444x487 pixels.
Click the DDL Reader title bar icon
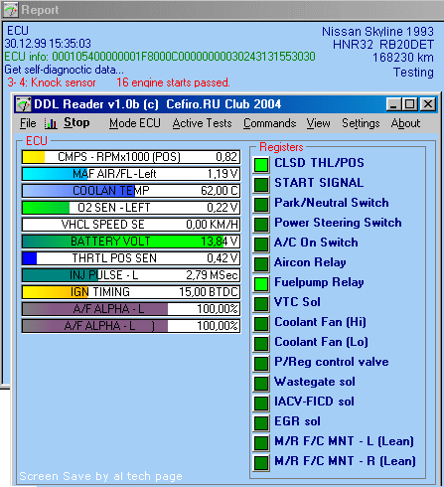tap(23, 104)
